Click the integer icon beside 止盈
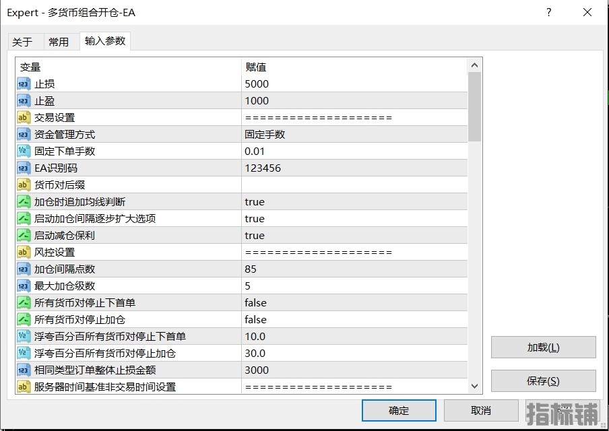The height and width of the screenshot is (431, 609). tap(24, 101)
